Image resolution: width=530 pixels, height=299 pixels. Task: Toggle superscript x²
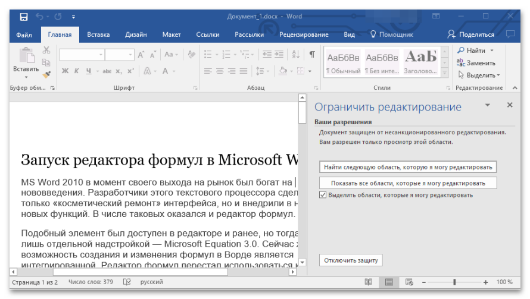point(130,71)
